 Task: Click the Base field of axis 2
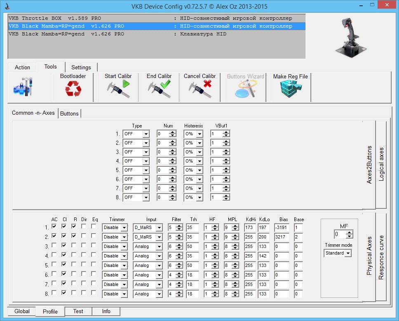coord(298,237)
